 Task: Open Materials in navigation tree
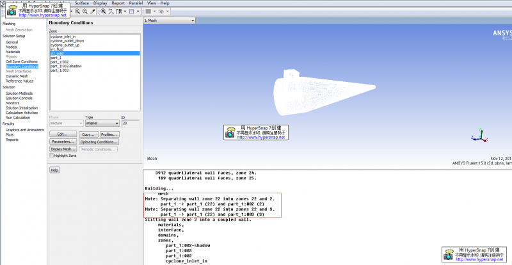[x=13, y=52]
